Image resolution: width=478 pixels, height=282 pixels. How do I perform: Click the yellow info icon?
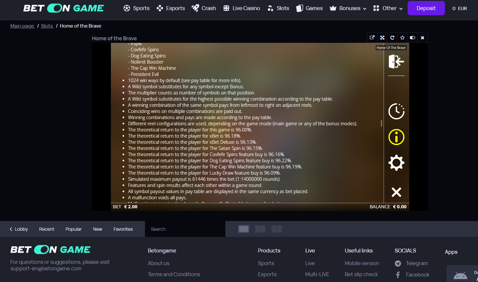(x=396, y=137)
